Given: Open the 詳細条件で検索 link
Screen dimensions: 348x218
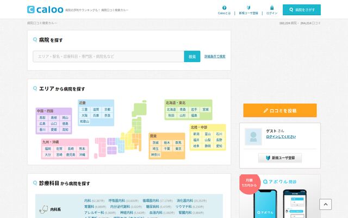Looking at the screenshot, I should [x=215, y=57].
